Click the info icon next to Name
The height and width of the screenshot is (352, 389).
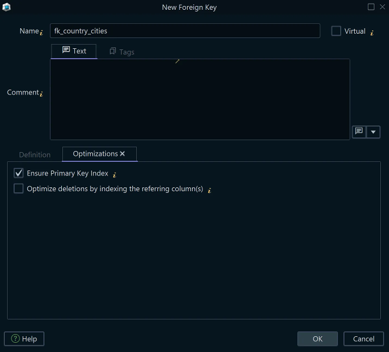[x=41, y=33]
